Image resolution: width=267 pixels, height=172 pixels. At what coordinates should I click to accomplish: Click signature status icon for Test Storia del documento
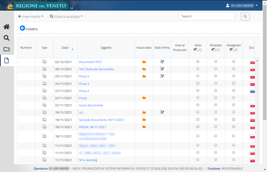162,69
